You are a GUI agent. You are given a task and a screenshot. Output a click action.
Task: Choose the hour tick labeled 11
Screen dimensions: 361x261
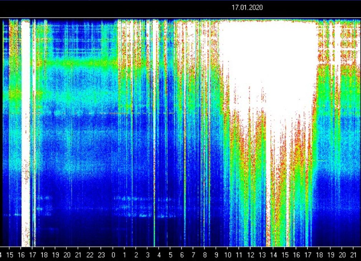pos(239,255)
